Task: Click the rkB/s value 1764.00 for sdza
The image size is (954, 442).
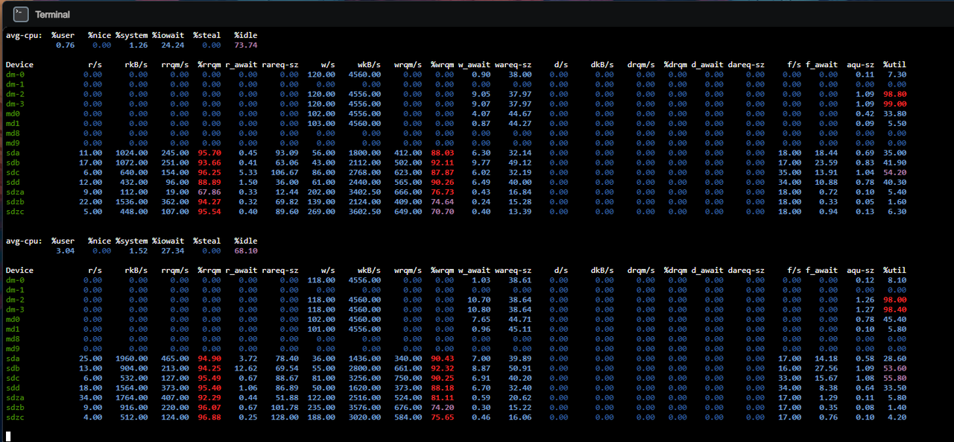Action: (x=133, y=398)
